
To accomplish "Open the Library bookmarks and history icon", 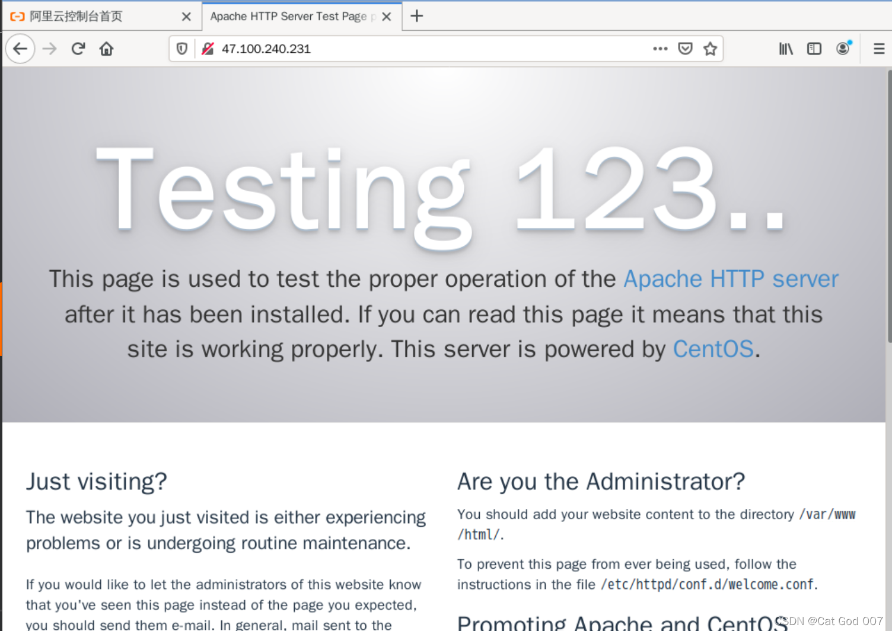I will pyautogui.click(x=786, y=49).
